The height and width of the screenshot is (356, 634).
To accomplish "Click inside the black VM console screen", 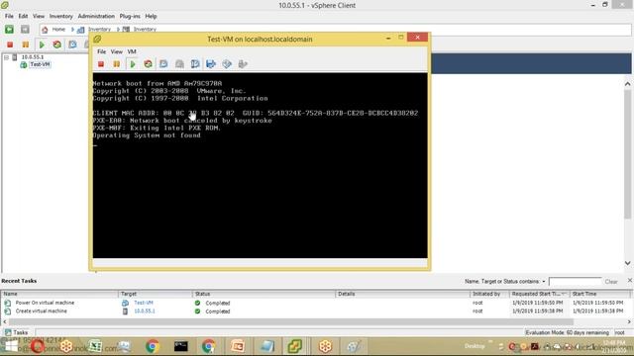I will click(x=260, y=165).
